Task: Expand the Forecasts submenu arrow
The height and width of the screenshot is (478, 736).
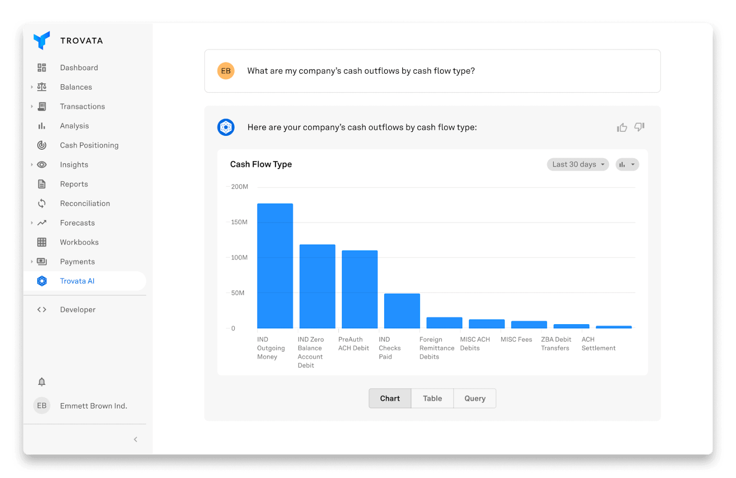Action: 32,223
